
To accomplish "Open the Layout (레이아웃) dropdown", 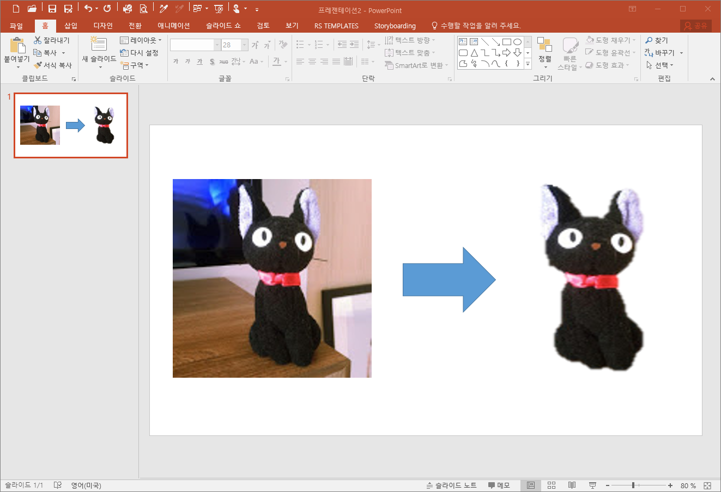I will pyautogui.click(x=141, y=40).
